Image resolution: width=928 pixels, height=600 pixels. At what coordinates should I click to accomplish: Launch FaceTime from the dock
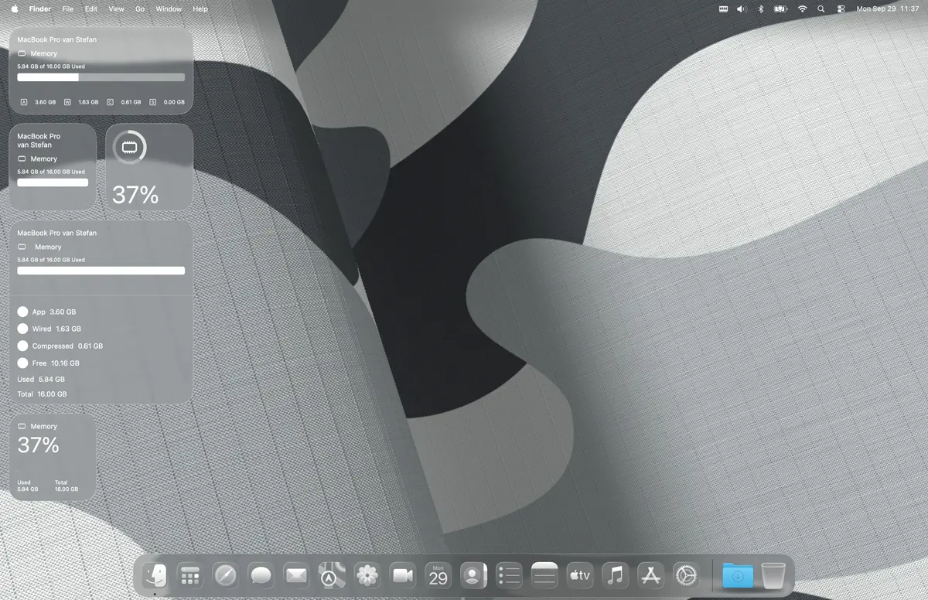point(403,575)
